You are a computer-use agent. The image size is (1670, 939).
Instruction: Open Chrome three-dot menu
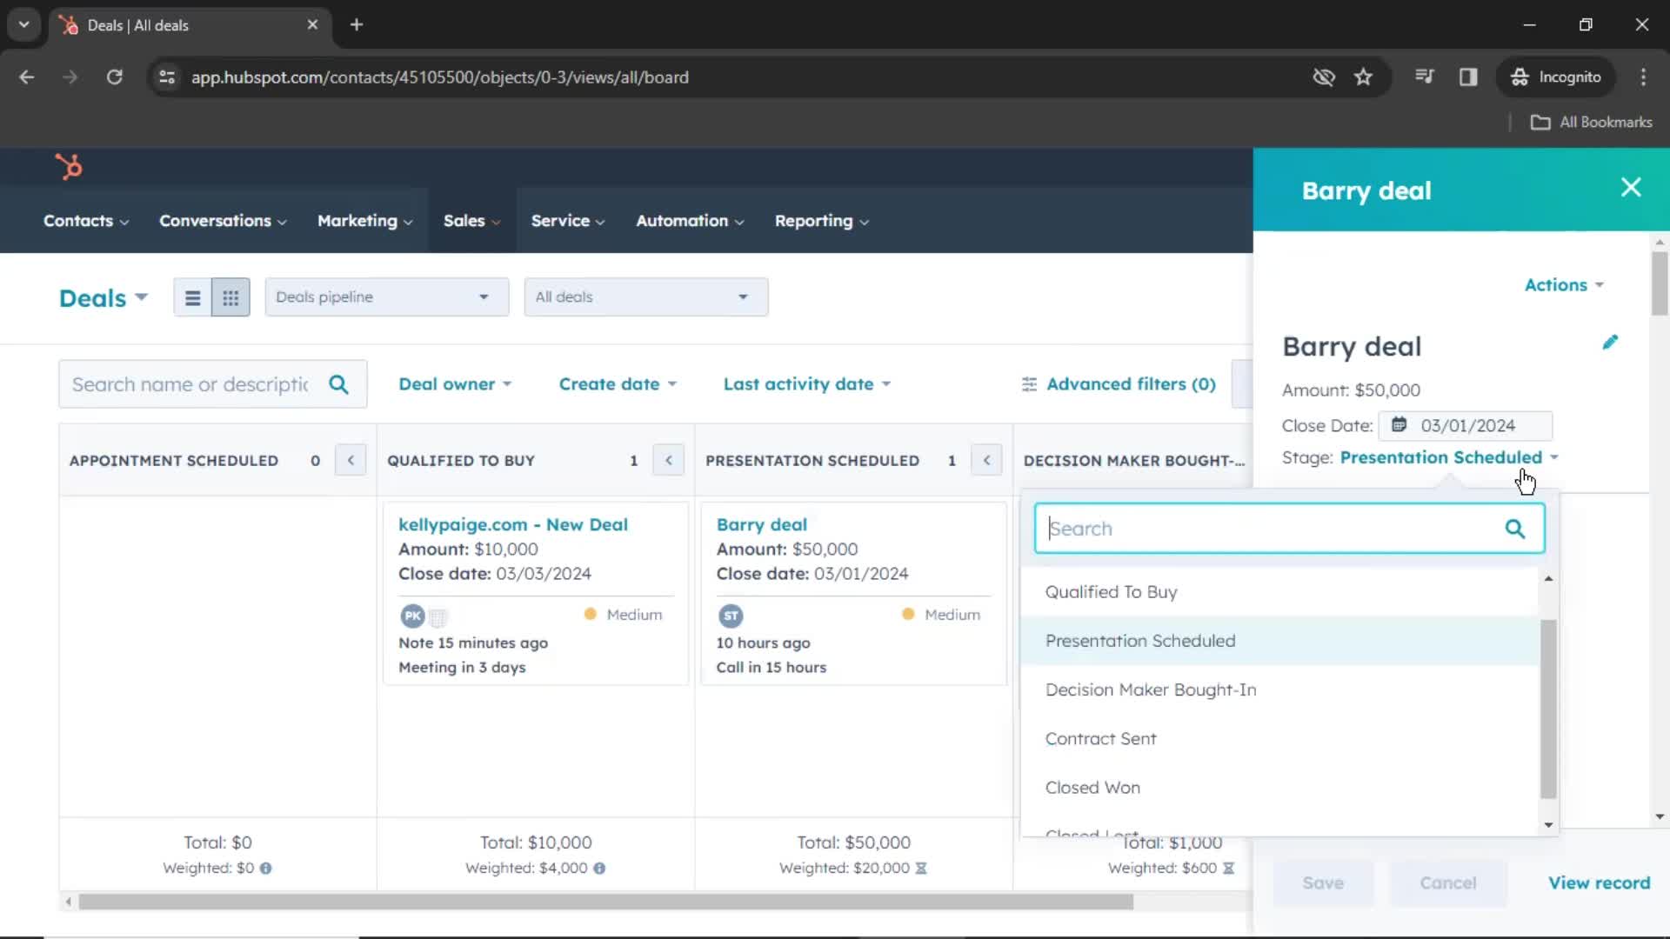click(1643, 77)
